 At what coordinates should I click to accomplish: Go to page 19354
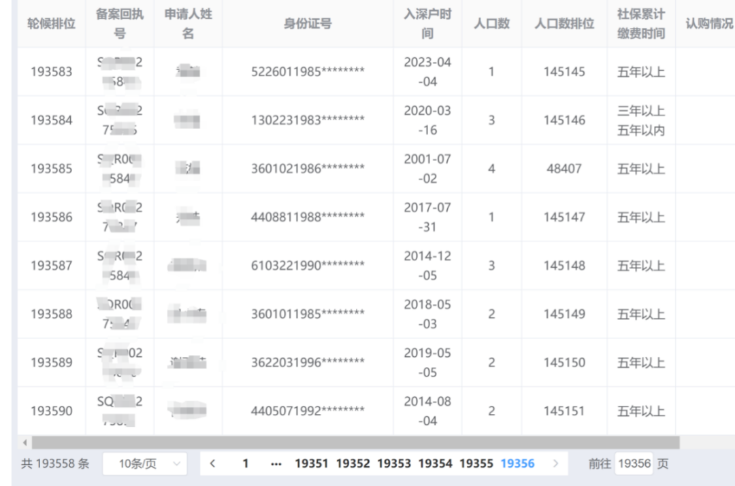click(435, 464)
